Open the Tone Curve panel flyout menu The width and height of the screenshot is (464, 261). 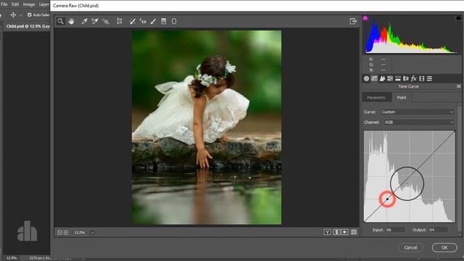click(459, 86)
